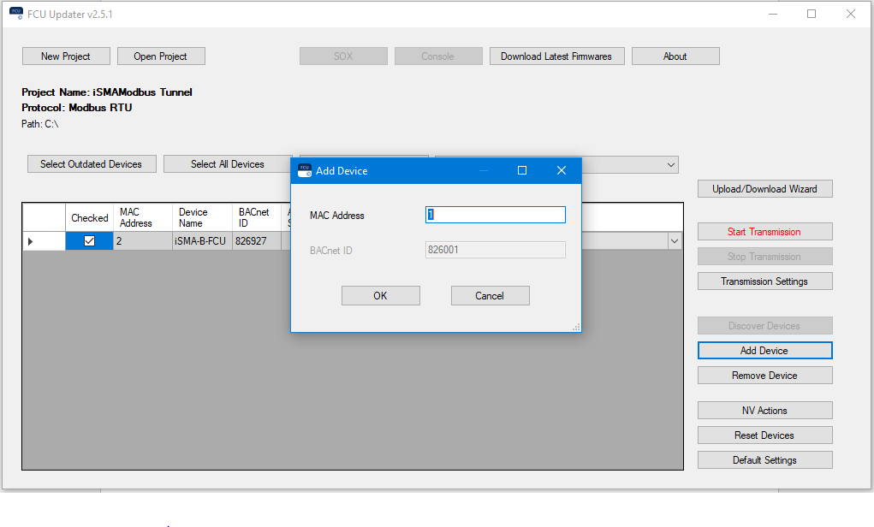
Task: Start Transmission to devices
Action: [764, 231]
